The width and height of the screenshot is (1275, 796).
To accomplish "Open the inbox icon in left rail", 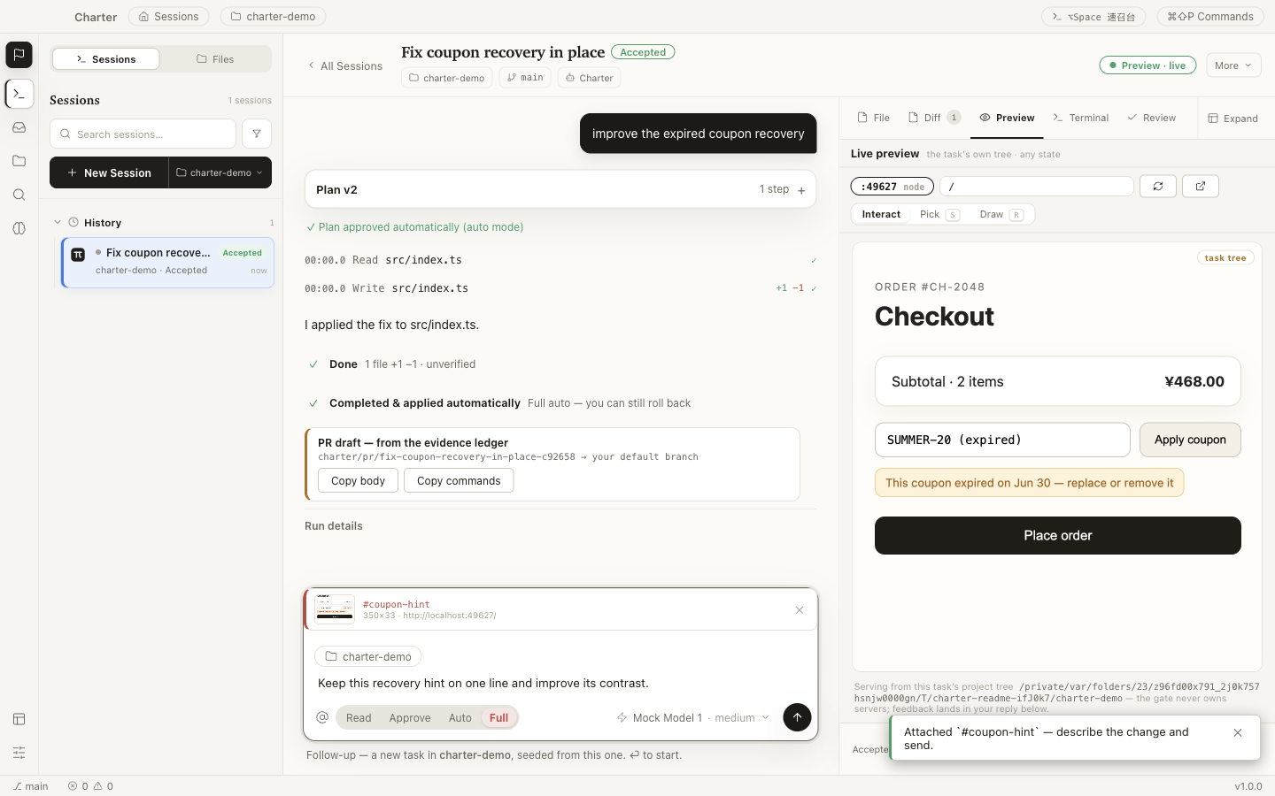I will [x=19, y=127].
